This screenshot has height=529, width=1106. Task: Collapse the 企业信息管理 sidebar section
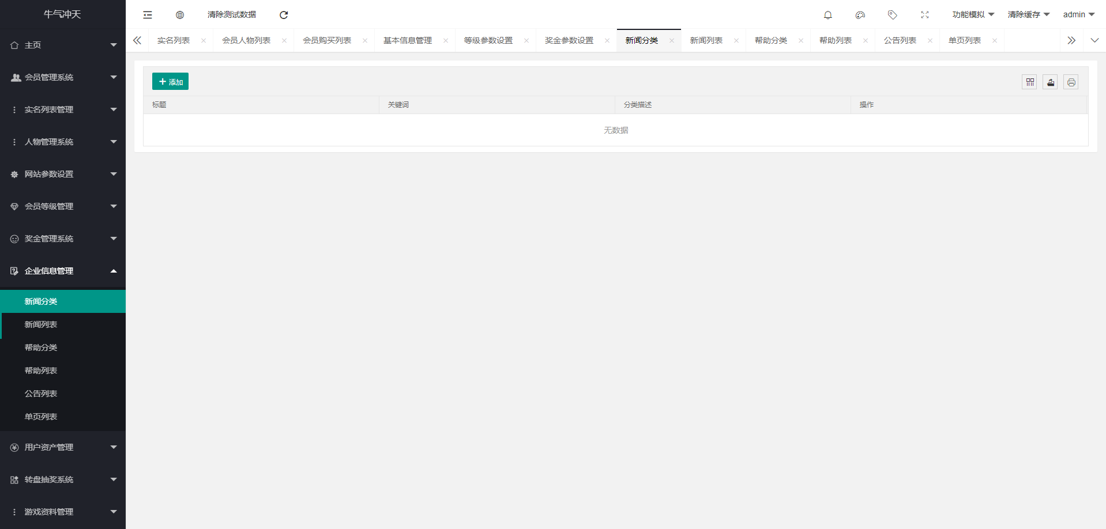(x=63, y=271)
